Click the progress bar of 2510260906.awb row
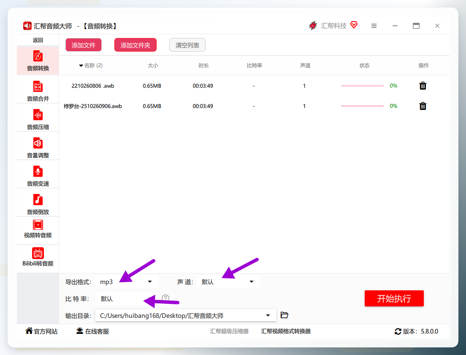This screenshot has width=466, height=355. pyautogui.click(x=362, y=106)
